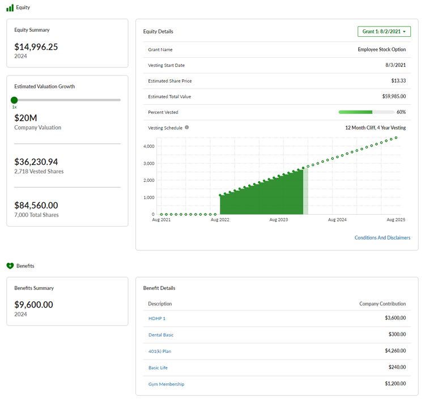This screenshot has height=401, width=425.
Task: Open the Gym Membership benefit link
Action: click(166, 385)
